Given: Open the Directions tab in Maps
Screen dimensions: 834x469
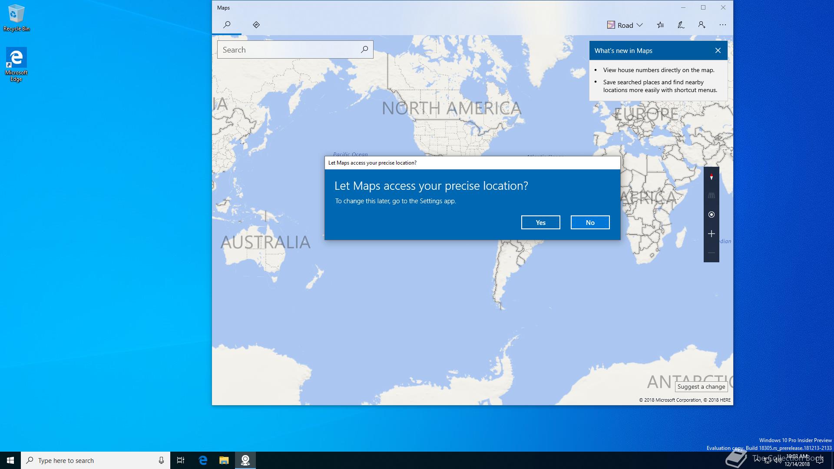Looking at the screenshot, I should pyautogui.click(x=256, y=25).
